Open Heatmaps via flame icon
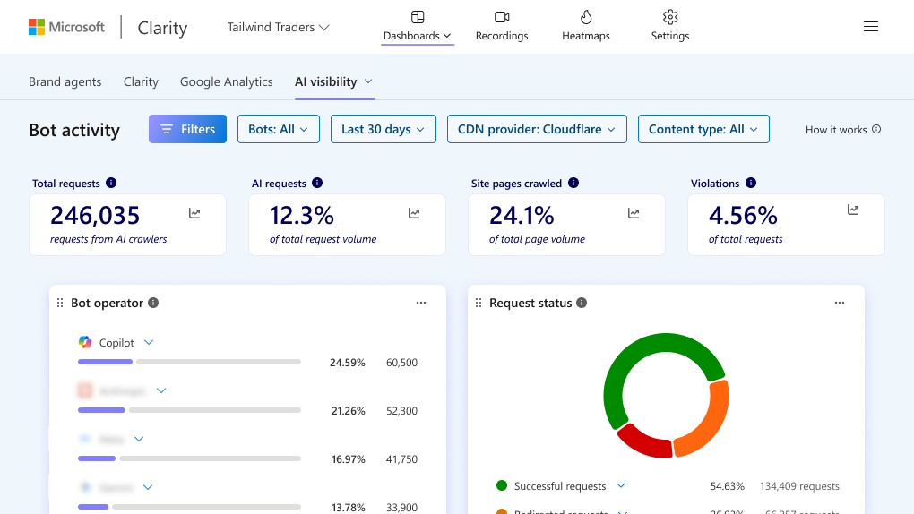Viewport: 914px width, 514px height. [586, 17]
